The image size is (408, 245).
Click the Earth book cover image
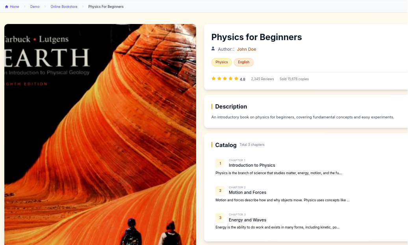(x=100, y=134)
